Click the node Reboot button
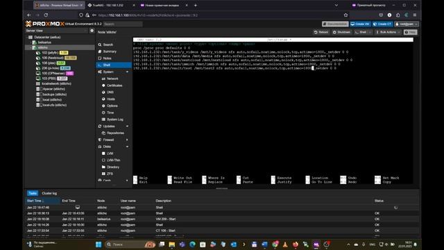444x250 pixels. 321,33
